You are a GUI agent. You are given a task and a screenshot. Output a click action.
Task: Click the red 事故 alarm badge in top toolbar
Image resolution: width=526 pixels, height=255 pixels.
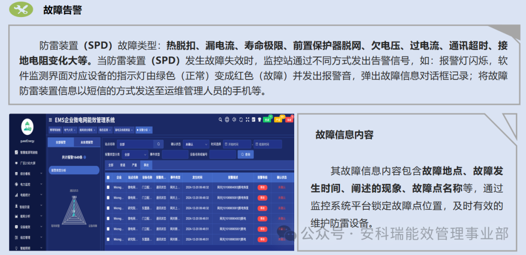289,119
